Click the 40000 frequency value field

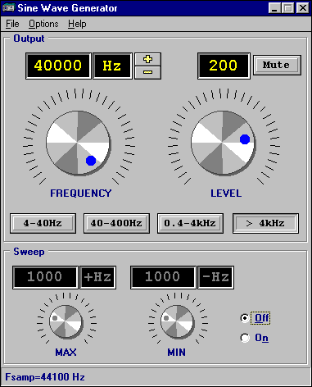58,66
